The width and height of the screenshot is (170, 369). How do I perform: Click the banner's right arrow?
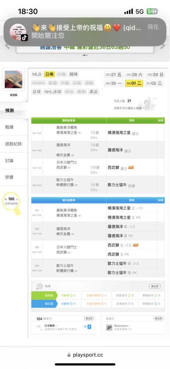(163, 46)
